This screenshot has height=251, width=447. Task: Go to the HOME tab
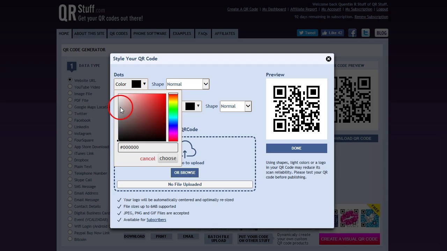[64, 33]
